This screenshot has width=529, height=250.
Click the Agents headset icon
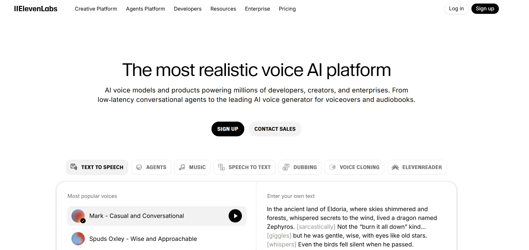tap(139, 167)
